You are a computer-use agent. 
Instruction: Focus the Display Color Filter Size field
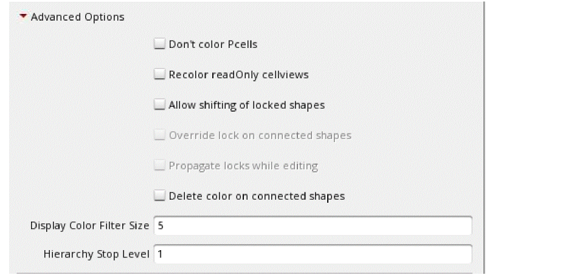(x=313, y=225)
